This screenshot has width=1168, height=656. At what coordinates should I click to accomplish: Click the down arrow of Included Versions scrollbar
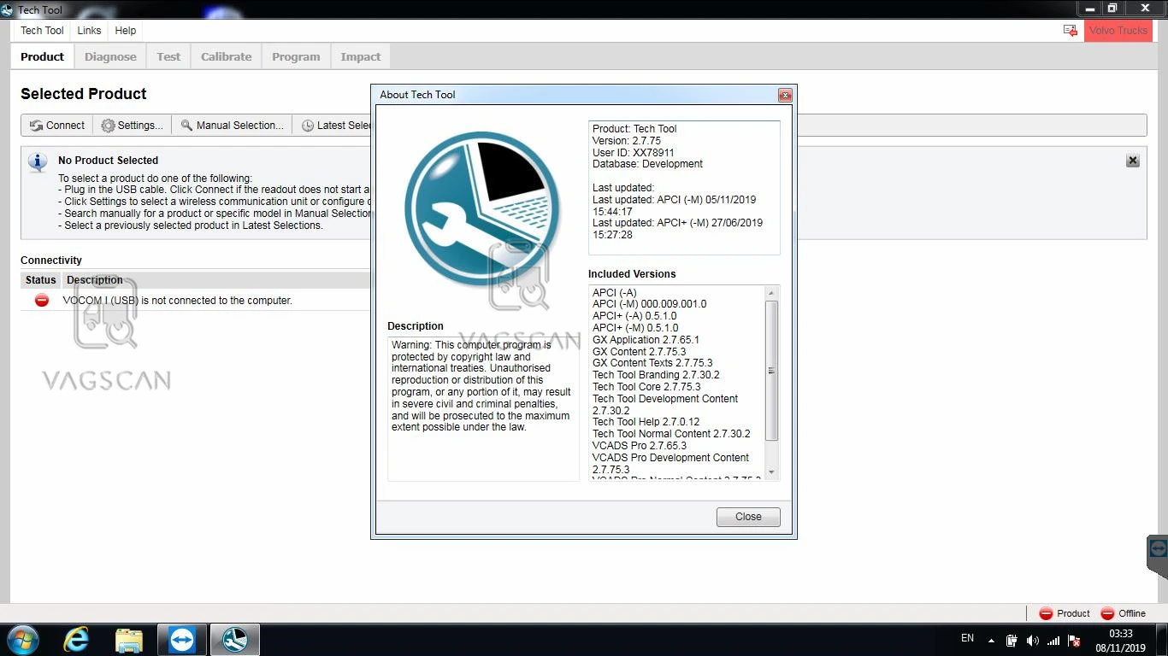(772, 471)
